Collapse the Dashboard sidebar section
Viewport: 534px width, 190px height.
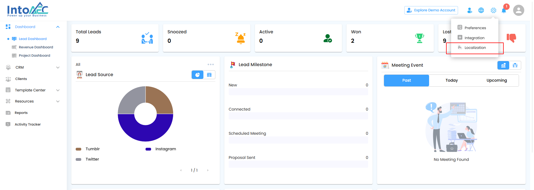pyautogui.click(x=58, y=27)
